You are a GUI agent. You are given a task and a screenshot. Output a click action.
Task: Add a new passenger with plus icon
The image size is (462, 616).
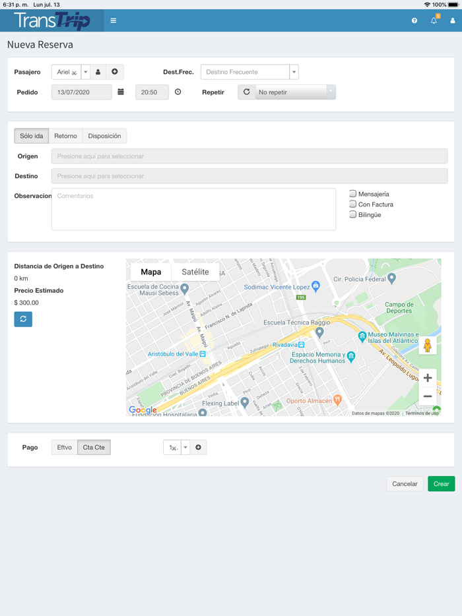(x=115, y=72)
